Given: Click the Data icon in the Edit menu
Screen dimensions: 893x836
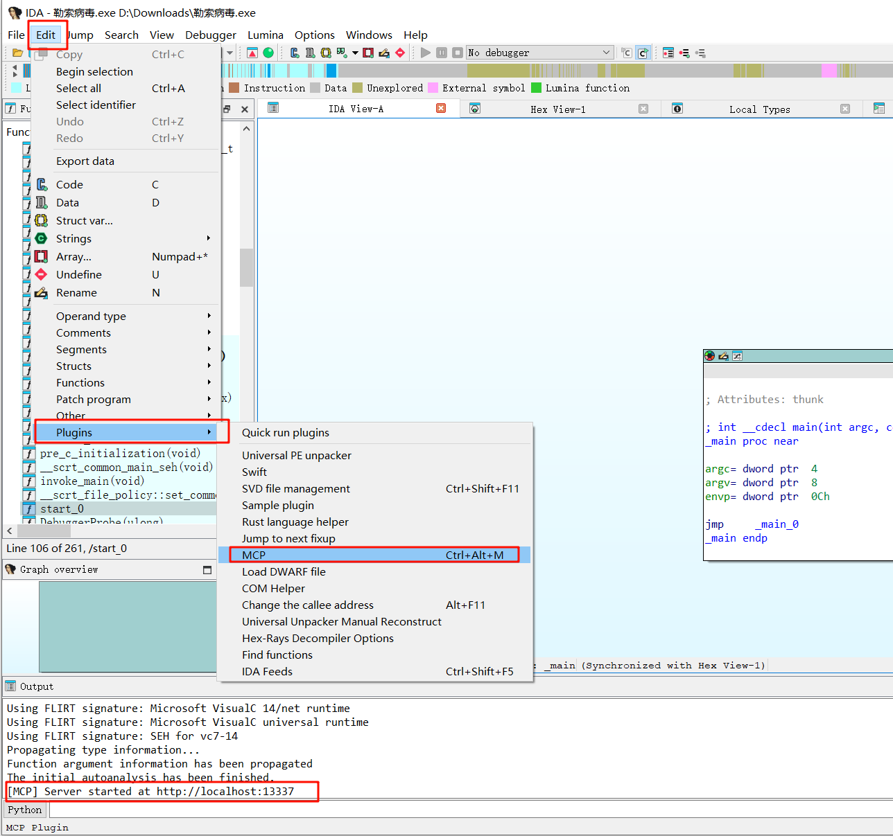Looking at the screenshot, I should [42, 202].
